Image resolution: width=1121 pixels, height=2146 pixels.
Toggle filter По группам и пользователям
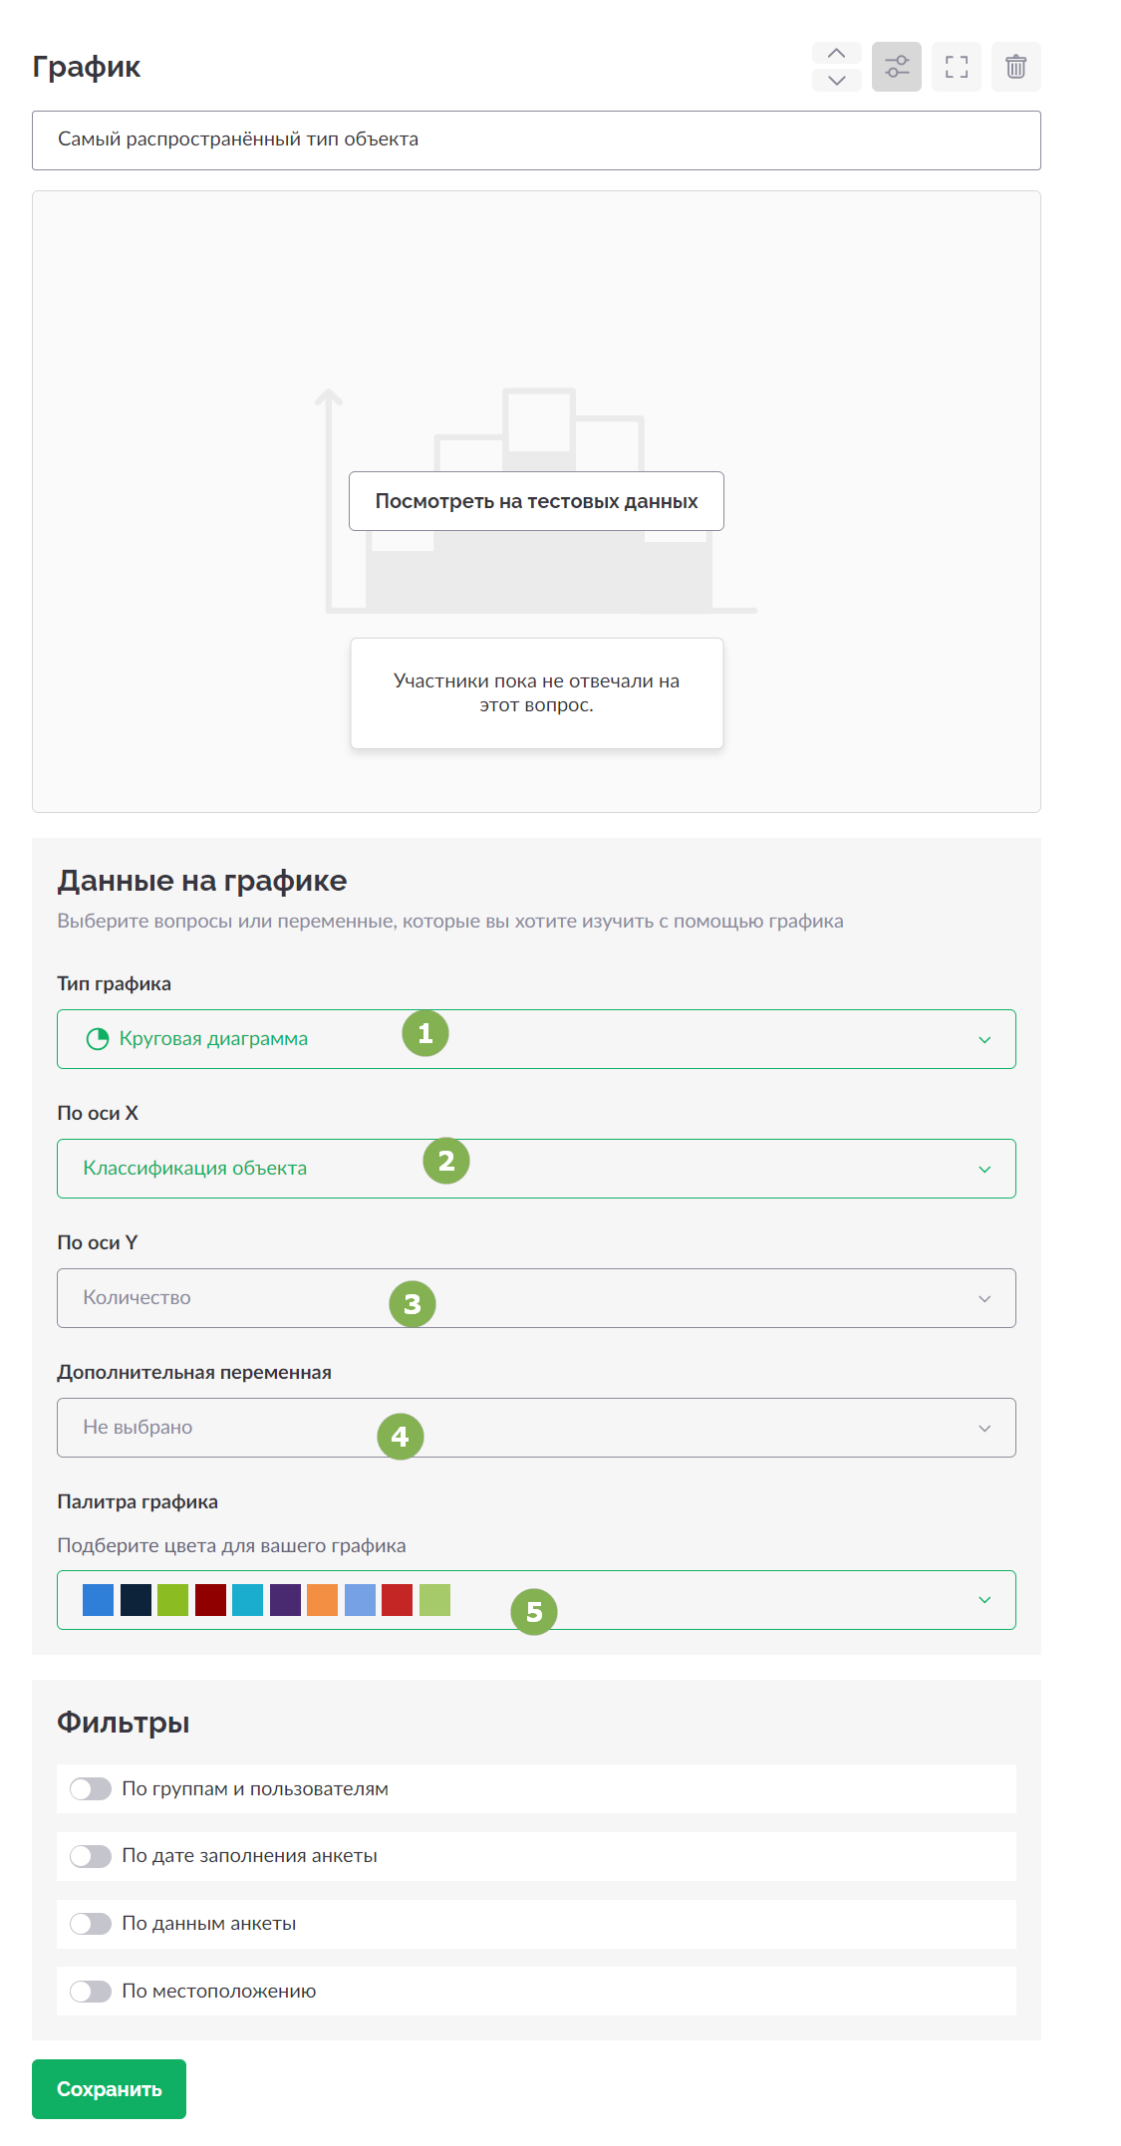pos(91,1789)
